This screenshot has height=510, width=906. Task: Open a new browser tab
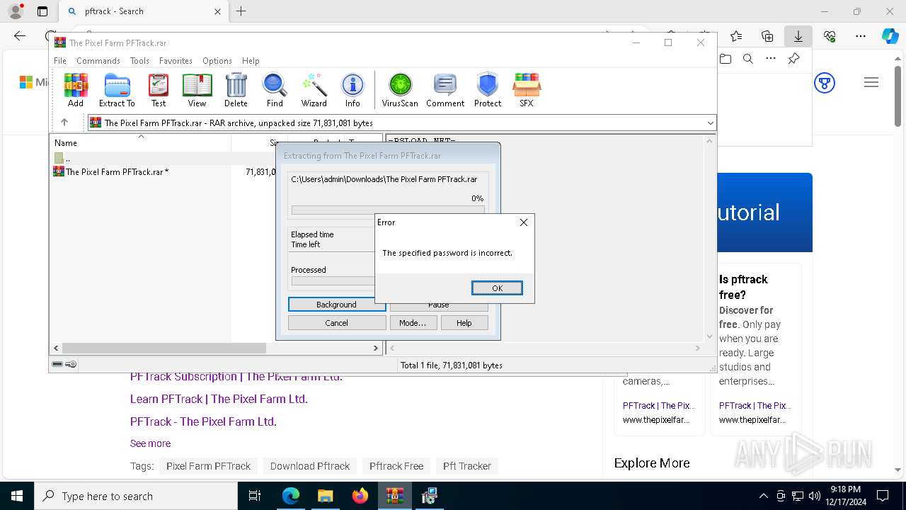point(241,11)
